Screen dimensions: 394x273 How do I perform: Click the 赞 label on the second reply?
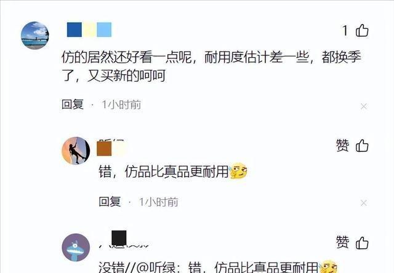tap(343, 145)
